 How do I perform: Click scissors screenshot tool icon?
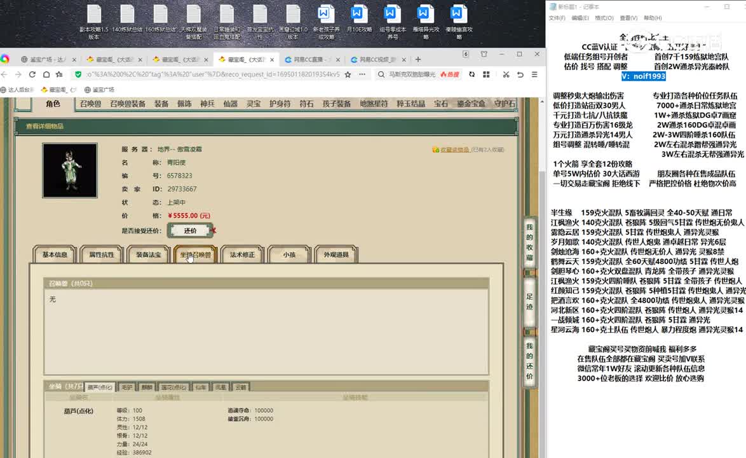click(506, 74)
